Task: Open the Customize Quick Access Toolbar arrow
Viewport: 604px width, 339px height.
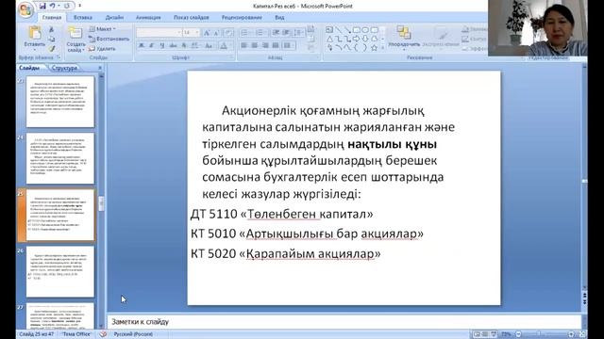Action: 79,6
